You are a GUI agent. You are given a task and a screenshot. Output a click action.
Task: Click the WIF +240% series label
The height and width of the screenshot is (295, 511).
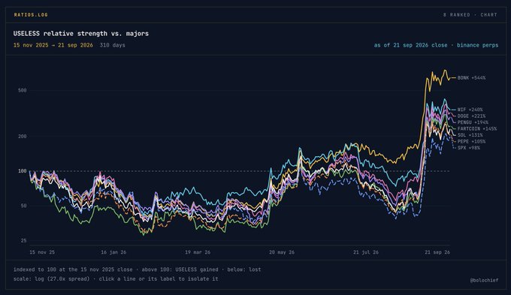[470, 110]
